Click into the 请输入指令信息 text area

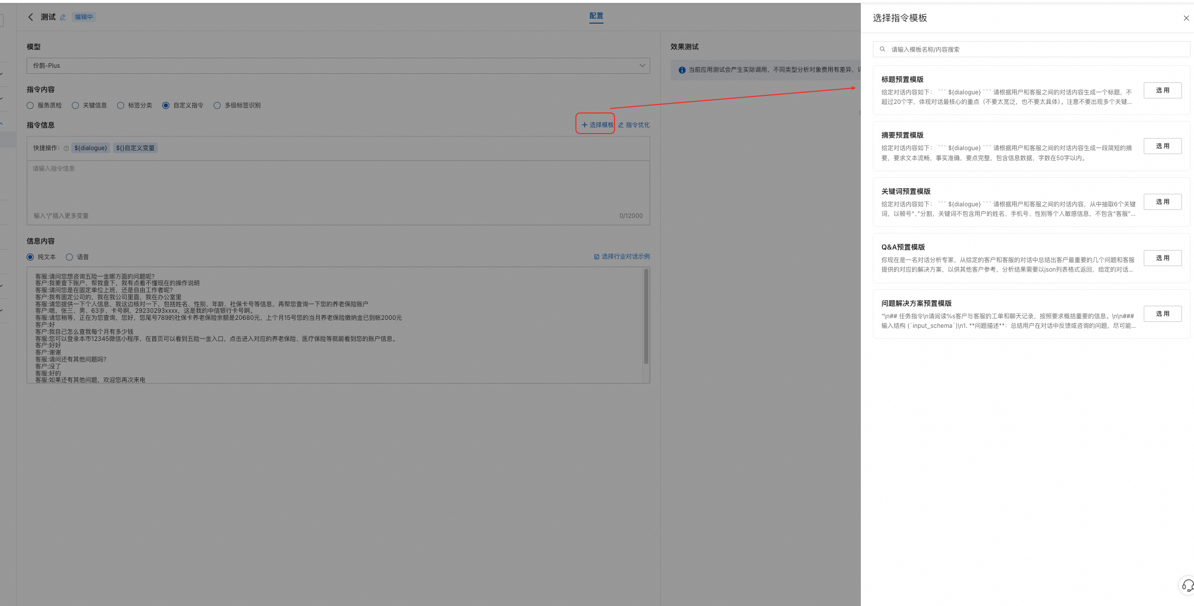338,193
